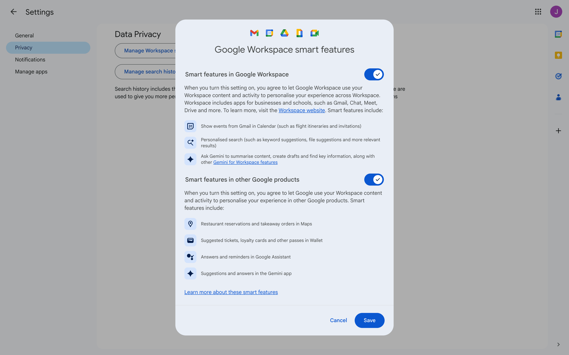Cancel the smart features dialog
This screenshot has height=355, width=569.
pos(338,320)
